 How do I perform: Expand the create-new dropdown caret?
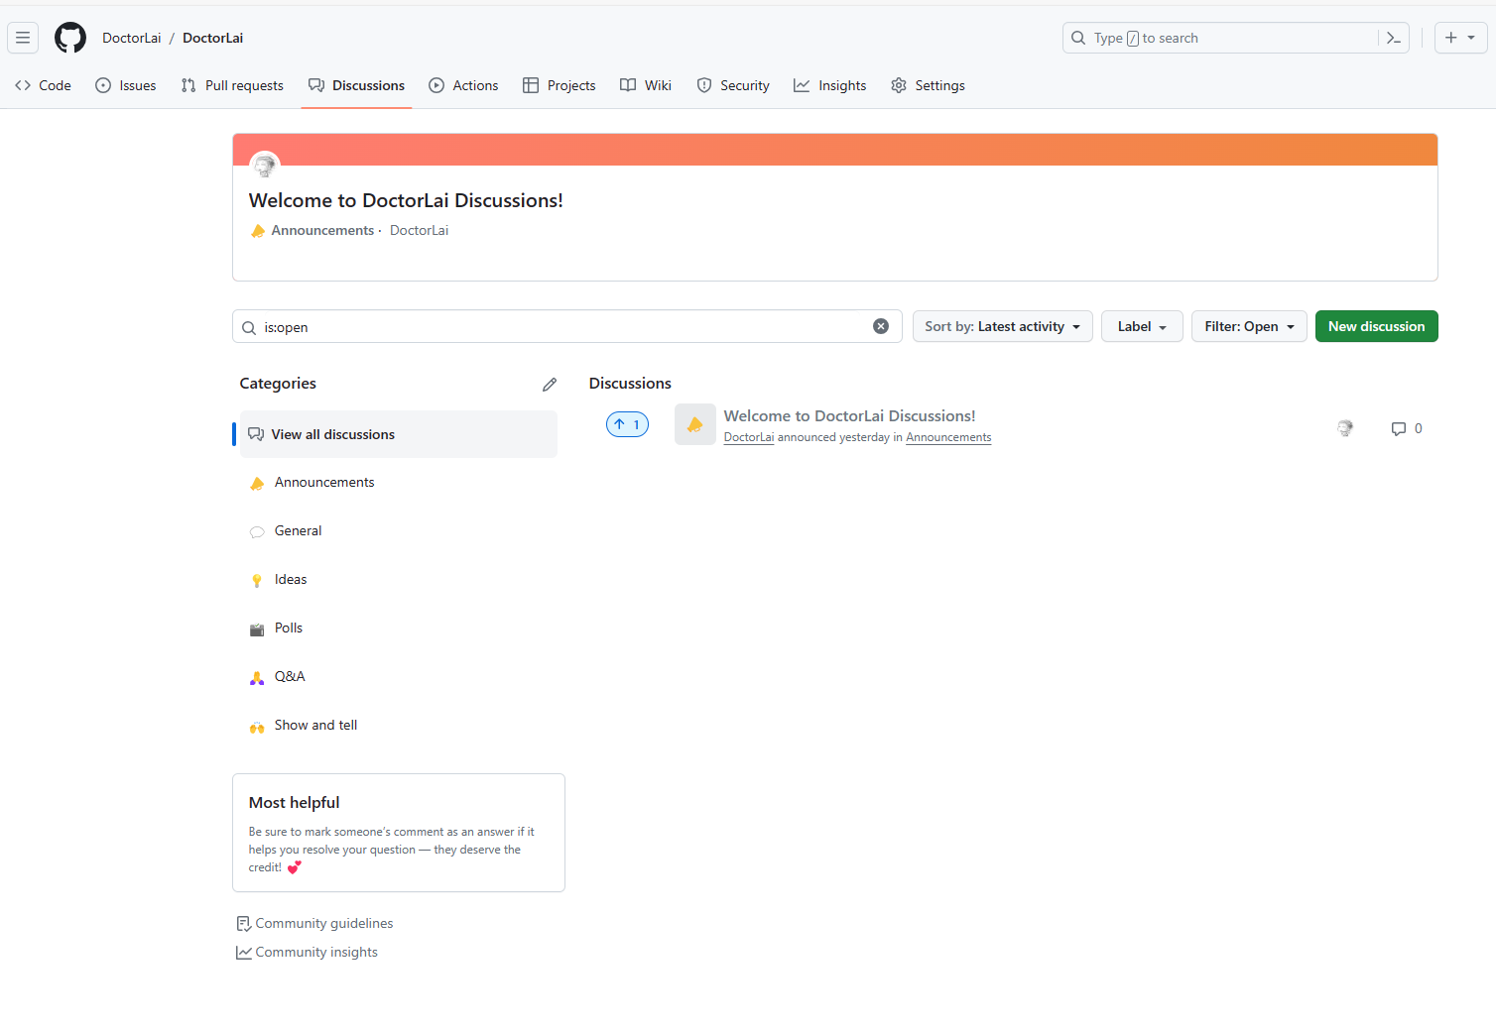[1471, 38]
